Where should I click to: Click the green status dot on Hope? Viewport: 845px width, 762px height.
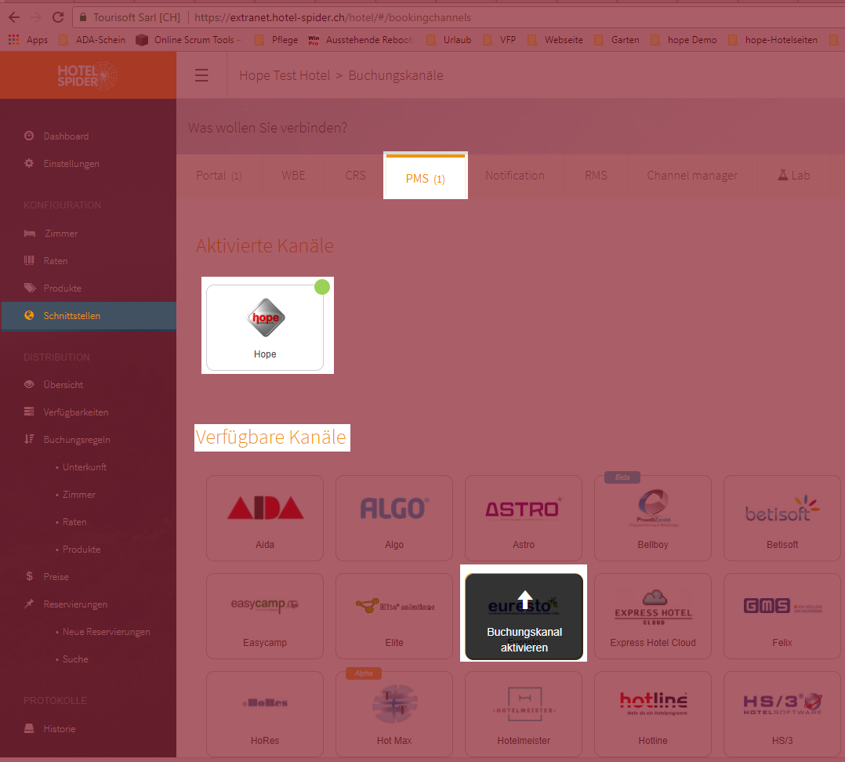322,287
